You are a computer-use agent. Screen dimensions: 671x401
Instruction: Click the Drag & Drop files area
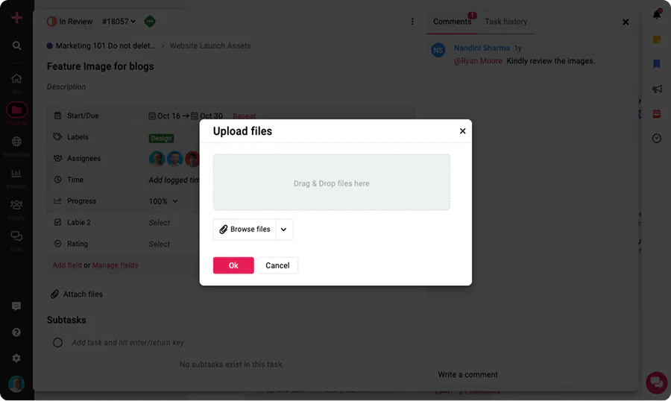point(332,183)
